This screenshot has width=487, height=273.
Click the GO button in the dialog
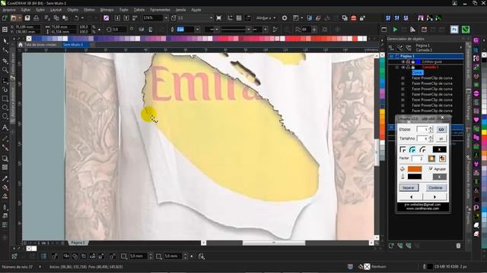pyautogui.click(x=441, y=129)
